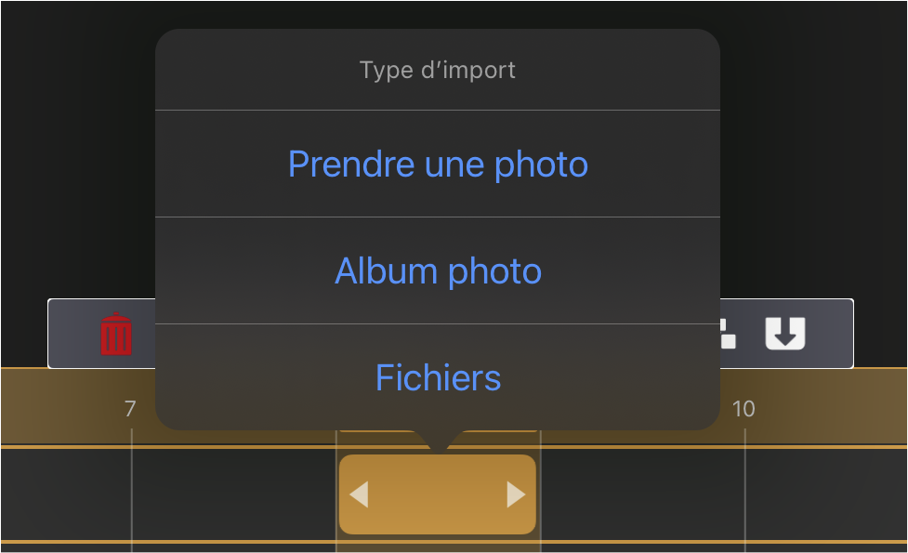
Task: Click the Type d'import header text
Action: point(438,70)
